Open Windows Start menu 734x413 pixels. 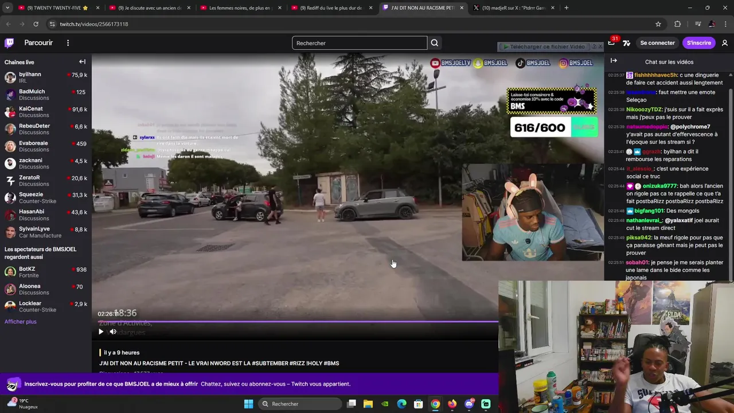click(x=248, y=404)
